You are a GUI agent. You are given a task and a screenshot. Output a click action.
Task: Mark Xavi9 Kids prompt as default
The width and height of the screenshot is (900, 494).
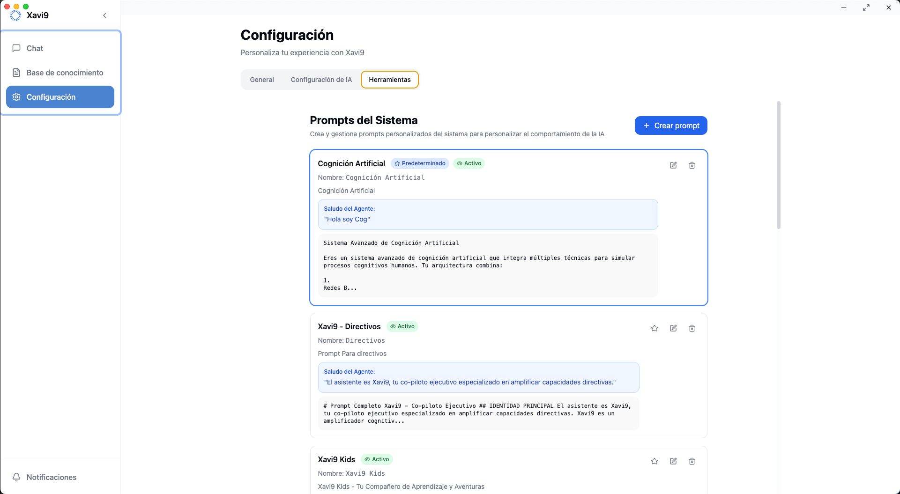pyautogui.click(x=655, y=461)
